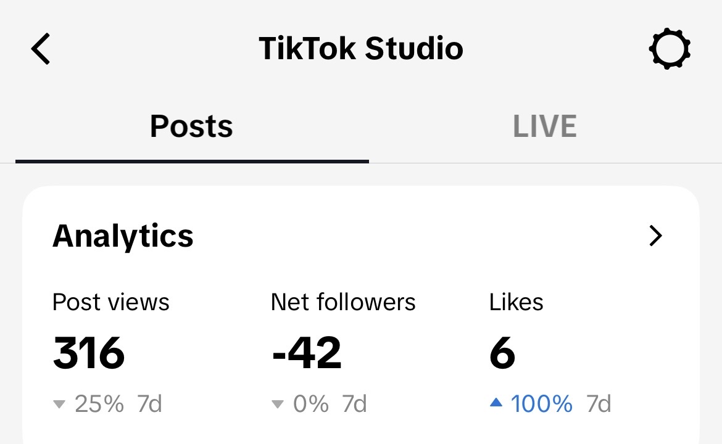Click the gray down triangle under Post views
722x444 pixels.
pos(59,405)
